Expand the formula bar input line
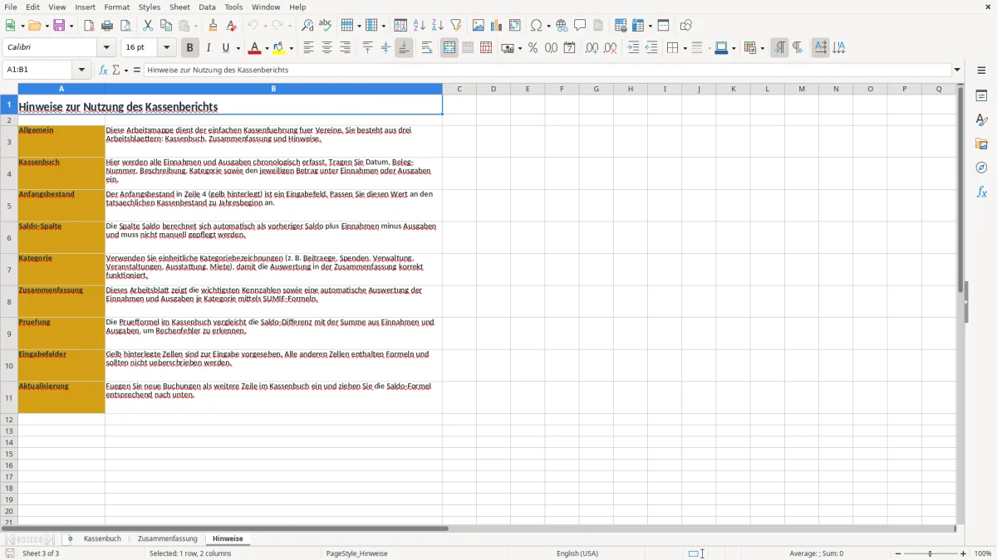This screenshot has height=560, width=997. pos(957,71)
